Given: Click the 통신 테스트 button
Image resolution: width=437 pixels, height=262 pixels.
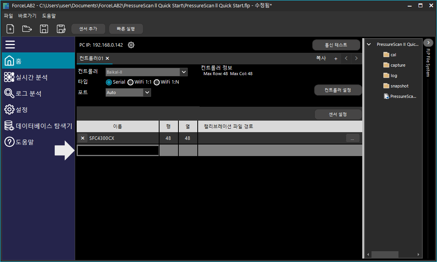Looking at the screenshot, I should click(336, 45).
